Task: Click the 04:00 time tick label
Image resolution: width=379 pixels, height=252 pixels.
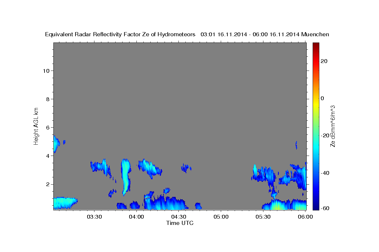Action: [137, 217]
